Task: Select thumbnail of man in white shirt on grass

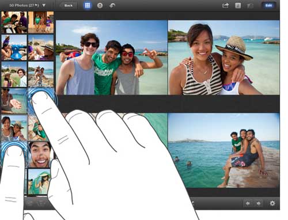Action: [14, 74]
